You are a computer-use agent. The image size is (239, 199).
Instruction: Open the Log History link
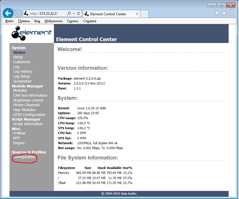[x=22, y=72]
